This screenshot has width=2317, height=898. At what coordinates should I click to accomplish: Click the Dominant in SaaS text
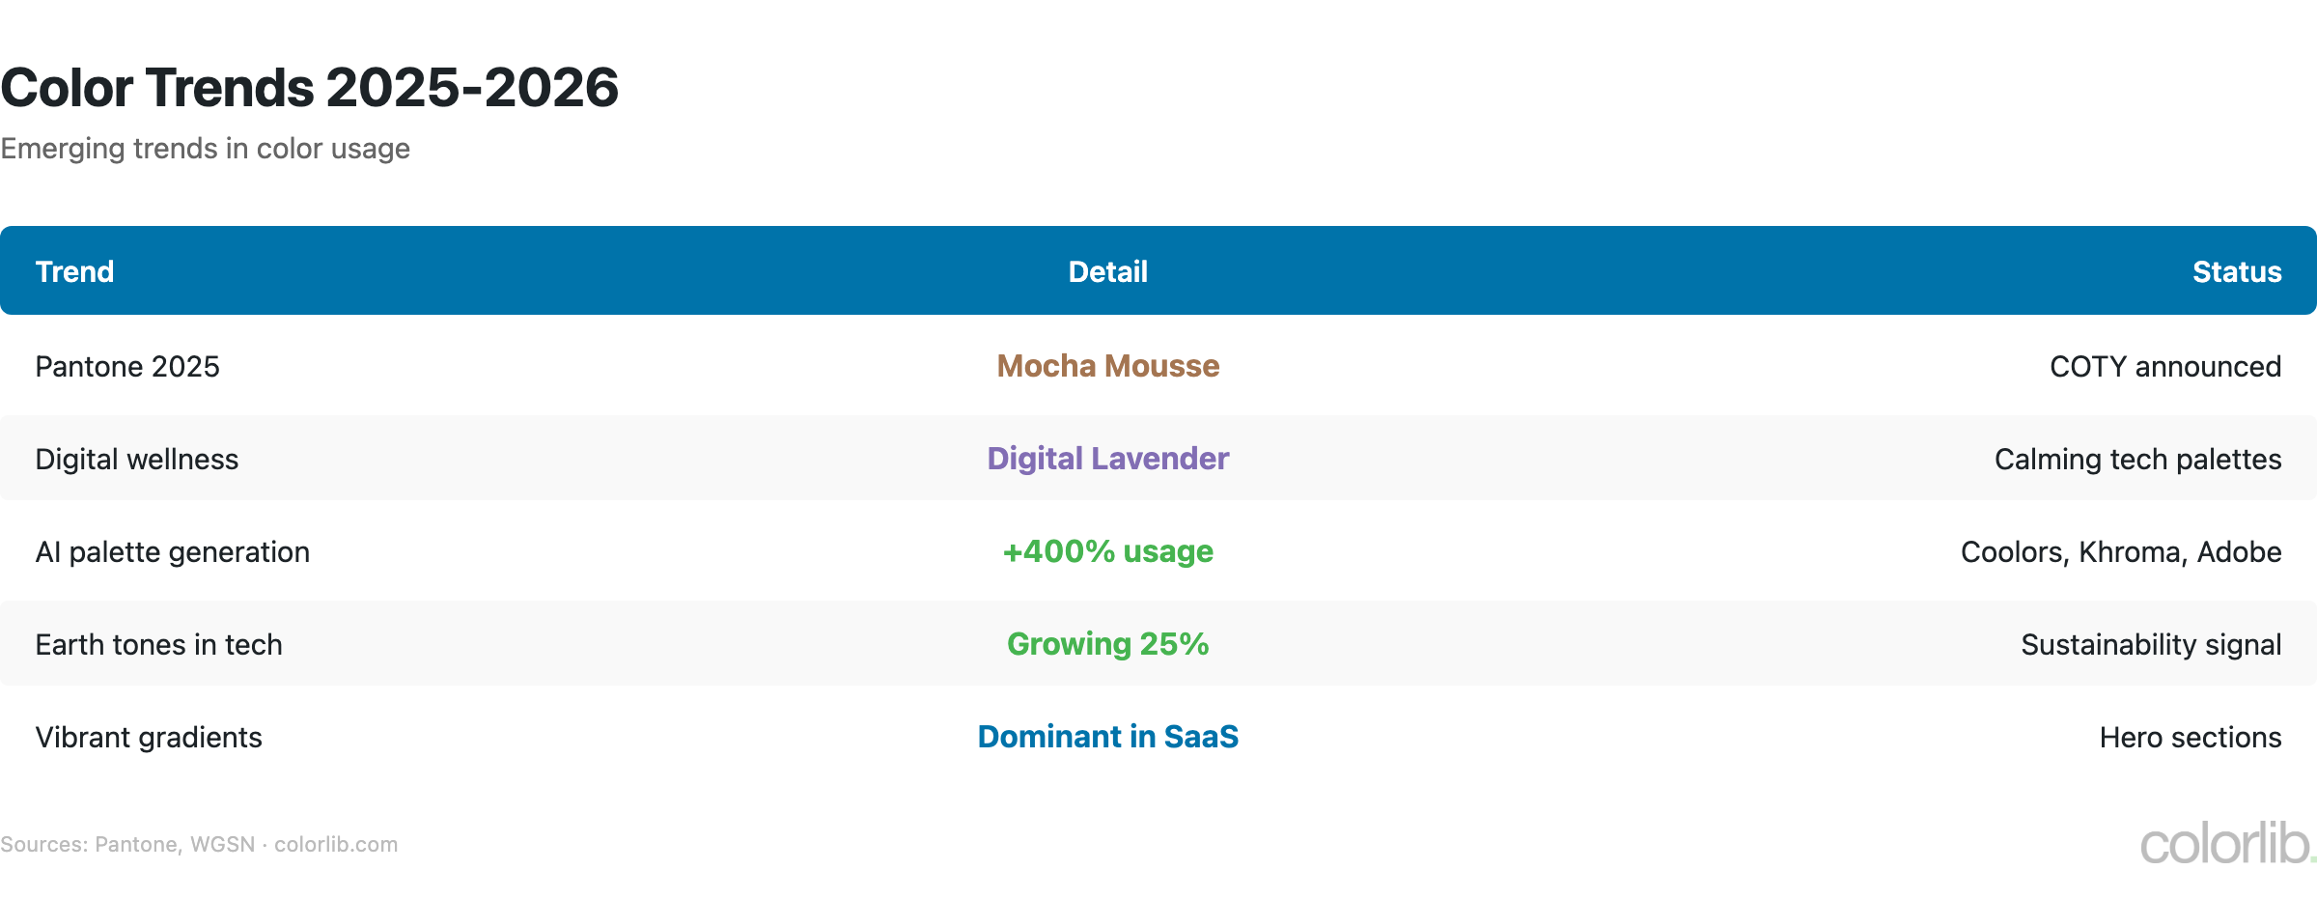coord(1107,737)
